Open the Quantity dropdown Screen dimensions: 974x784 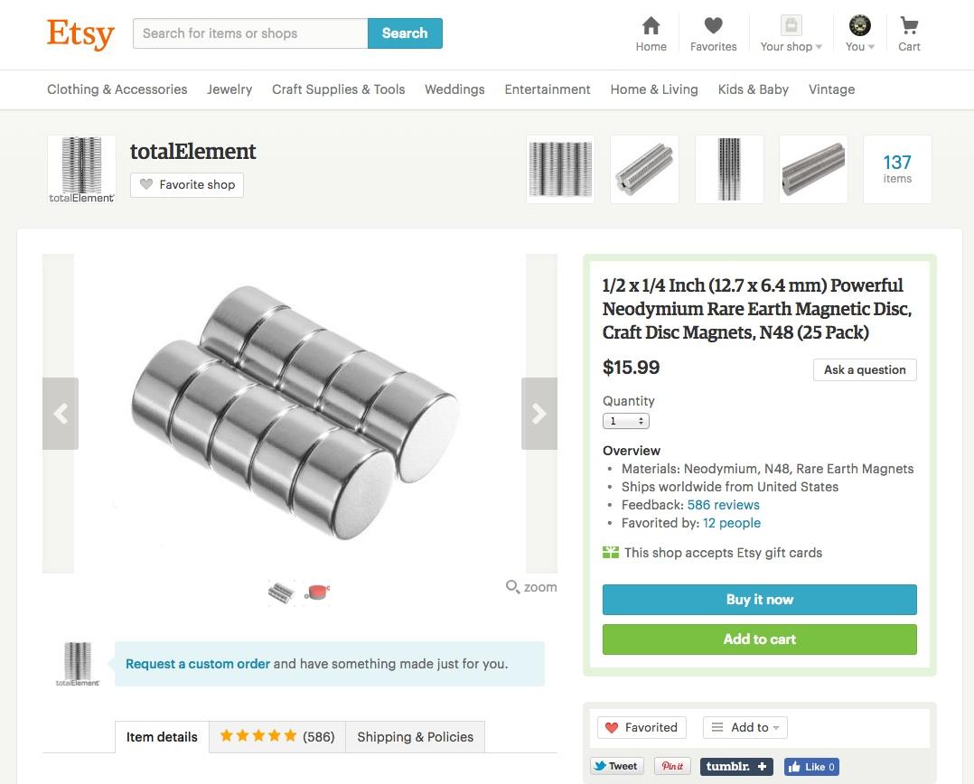(x=625, y=421)
